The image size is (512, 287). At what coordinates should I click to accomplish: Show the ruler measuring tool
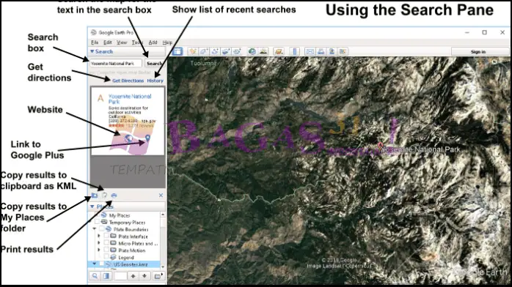295,51
